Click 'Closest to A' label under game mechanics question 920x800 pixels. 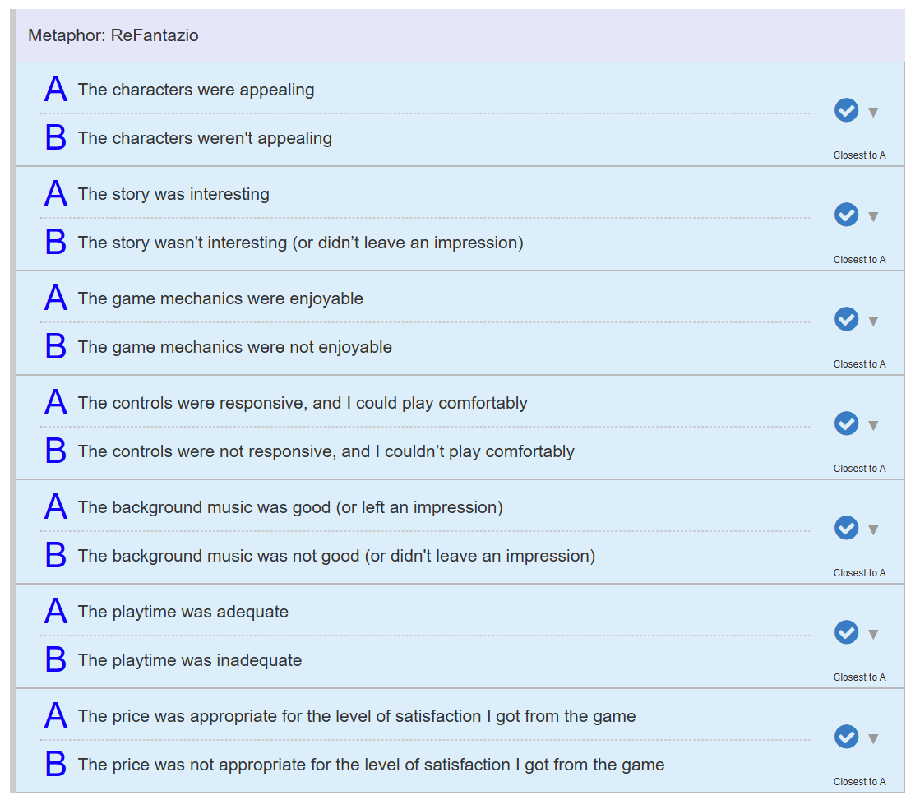[x=859, y=364]
